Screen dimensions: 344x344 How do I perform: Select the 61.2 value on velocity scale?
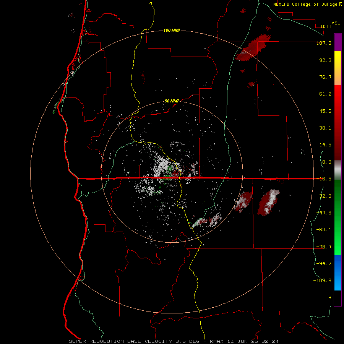click(325, 94)
